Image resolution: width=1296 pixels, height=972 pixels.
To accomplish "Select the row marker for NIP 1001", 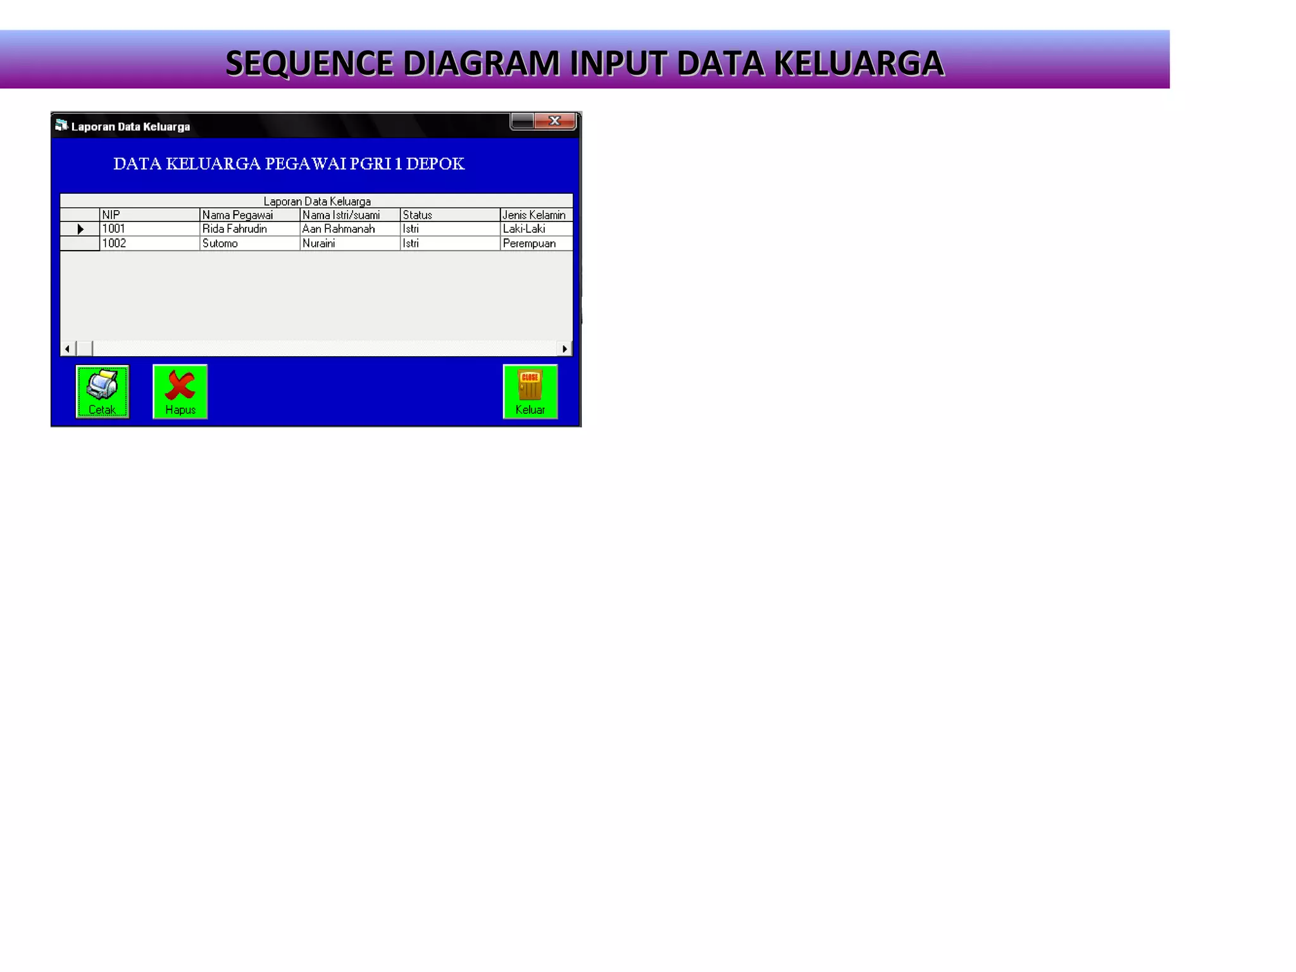I will pos(80,229).
